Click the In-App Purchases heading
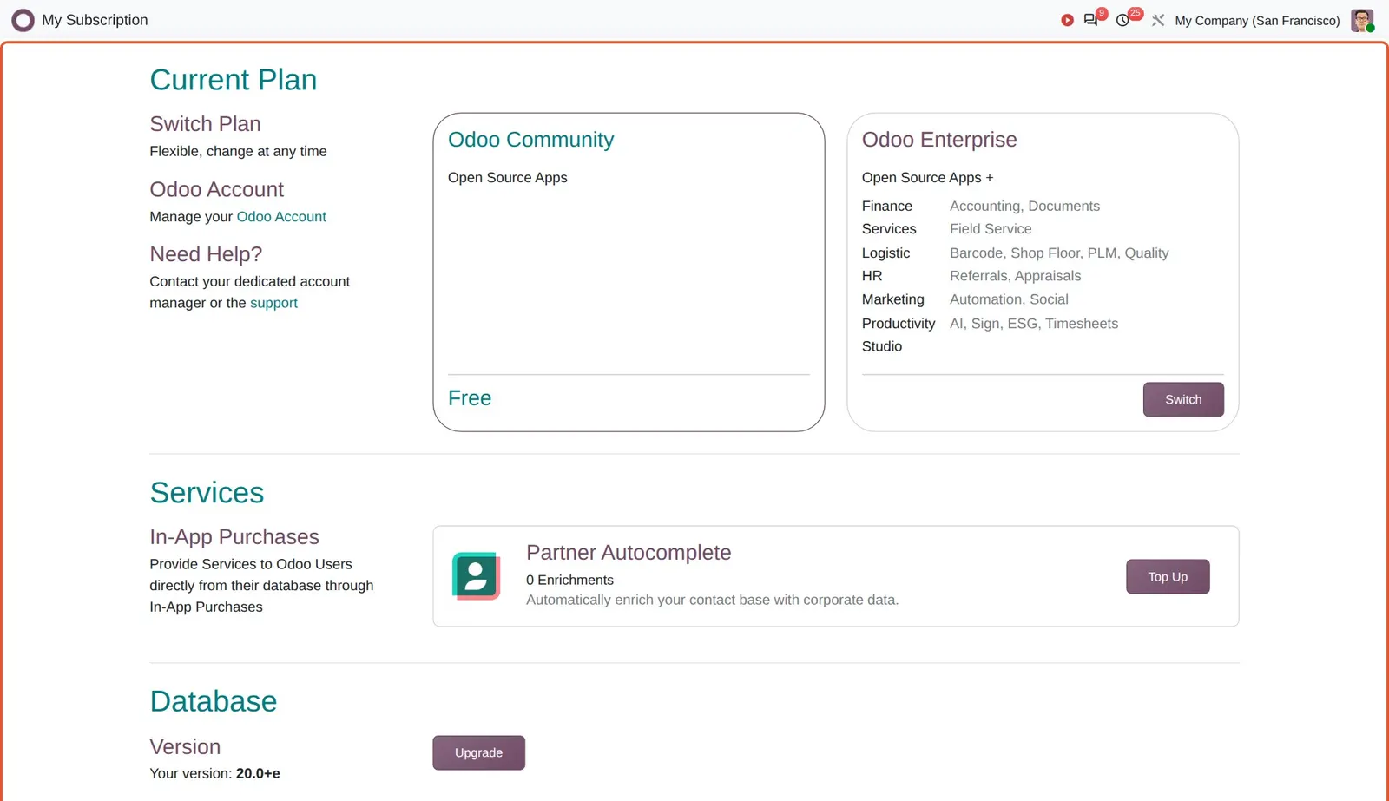 [234, 537]
